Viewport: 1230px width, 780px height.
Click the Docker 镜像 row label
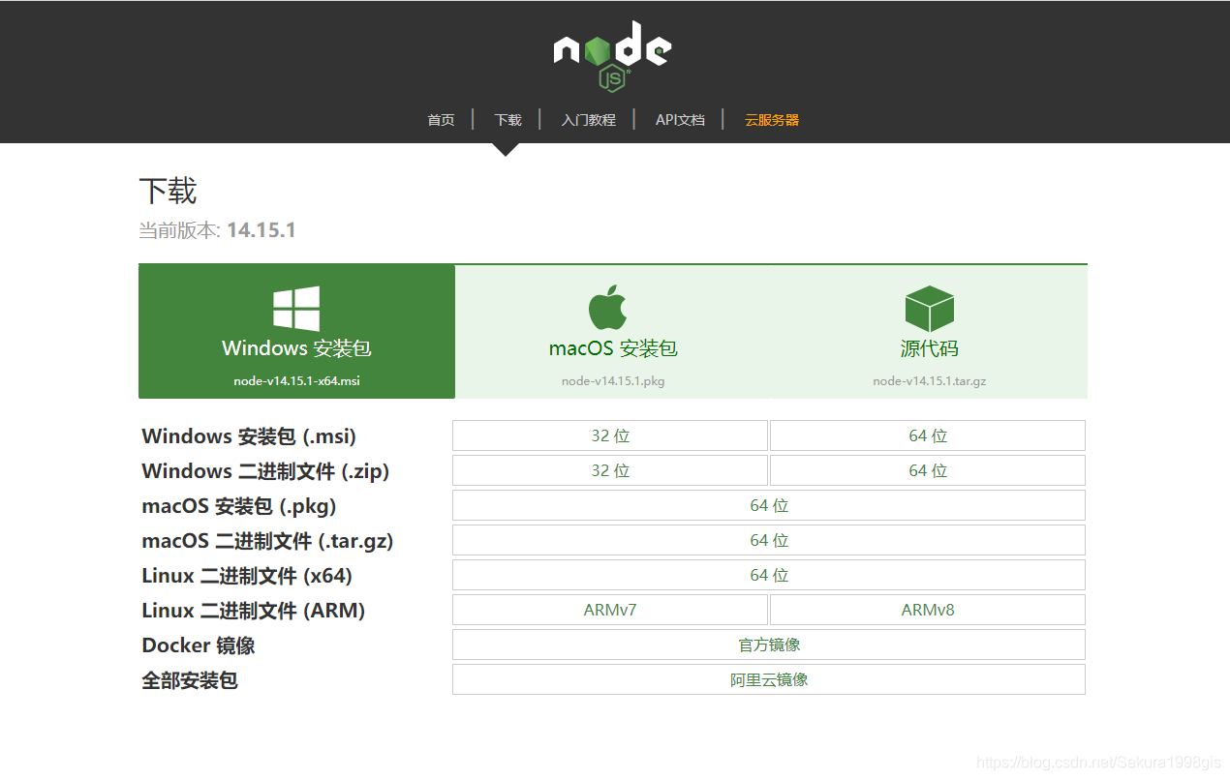click(x=199, y=645)
